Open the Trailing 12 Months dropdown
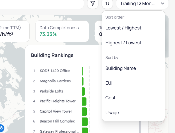Image resolution: width=175 pixels, height=133 pixels. tap(142, 3)
